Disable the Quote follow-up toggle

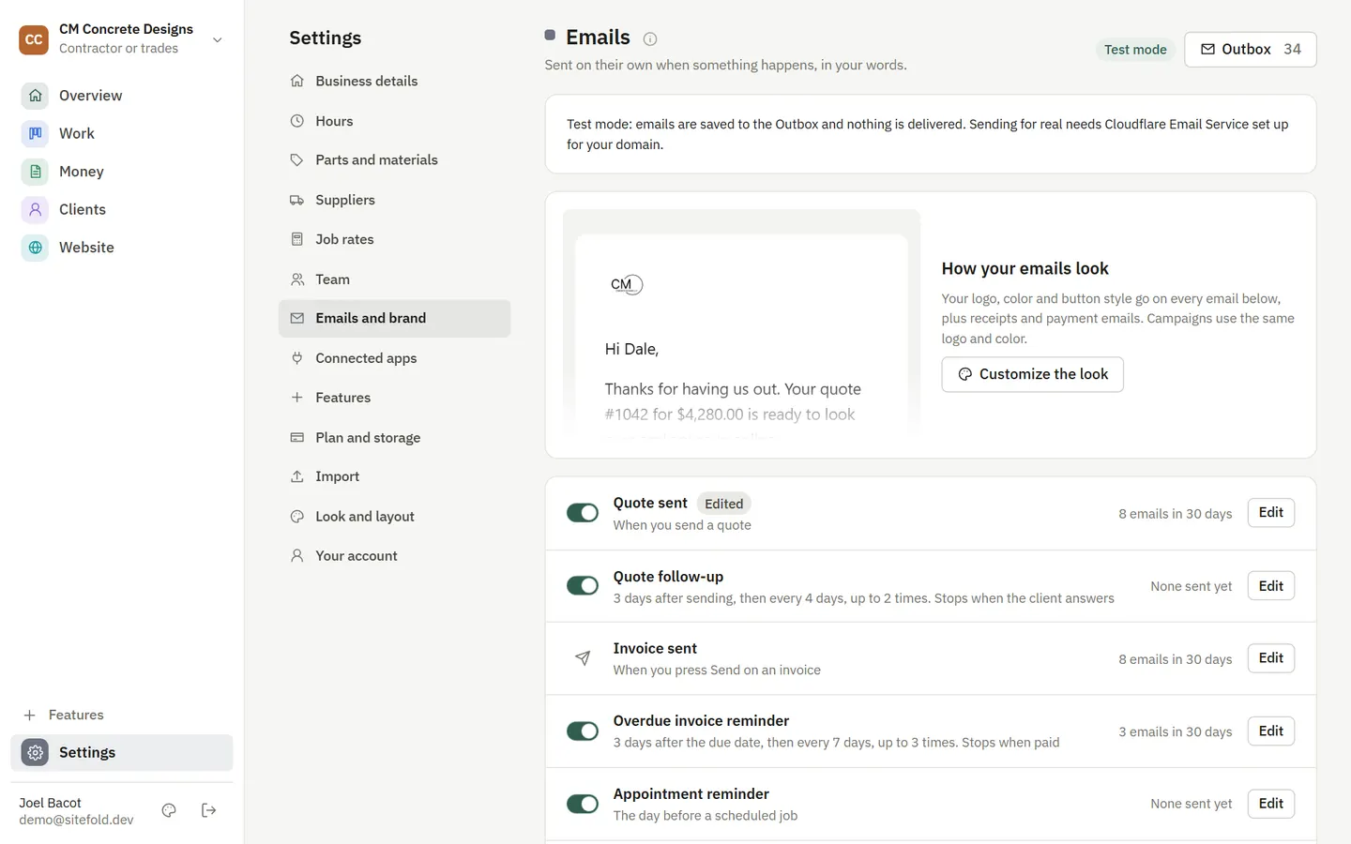583,585
